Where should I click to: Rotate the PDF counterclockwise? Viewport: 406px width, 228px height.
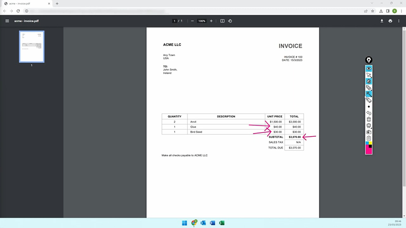[230, 21]
